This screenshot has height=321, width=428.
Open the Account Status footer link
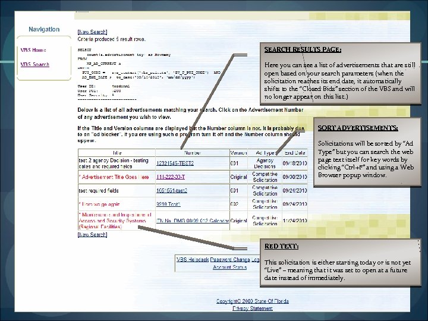coord(229,267)
